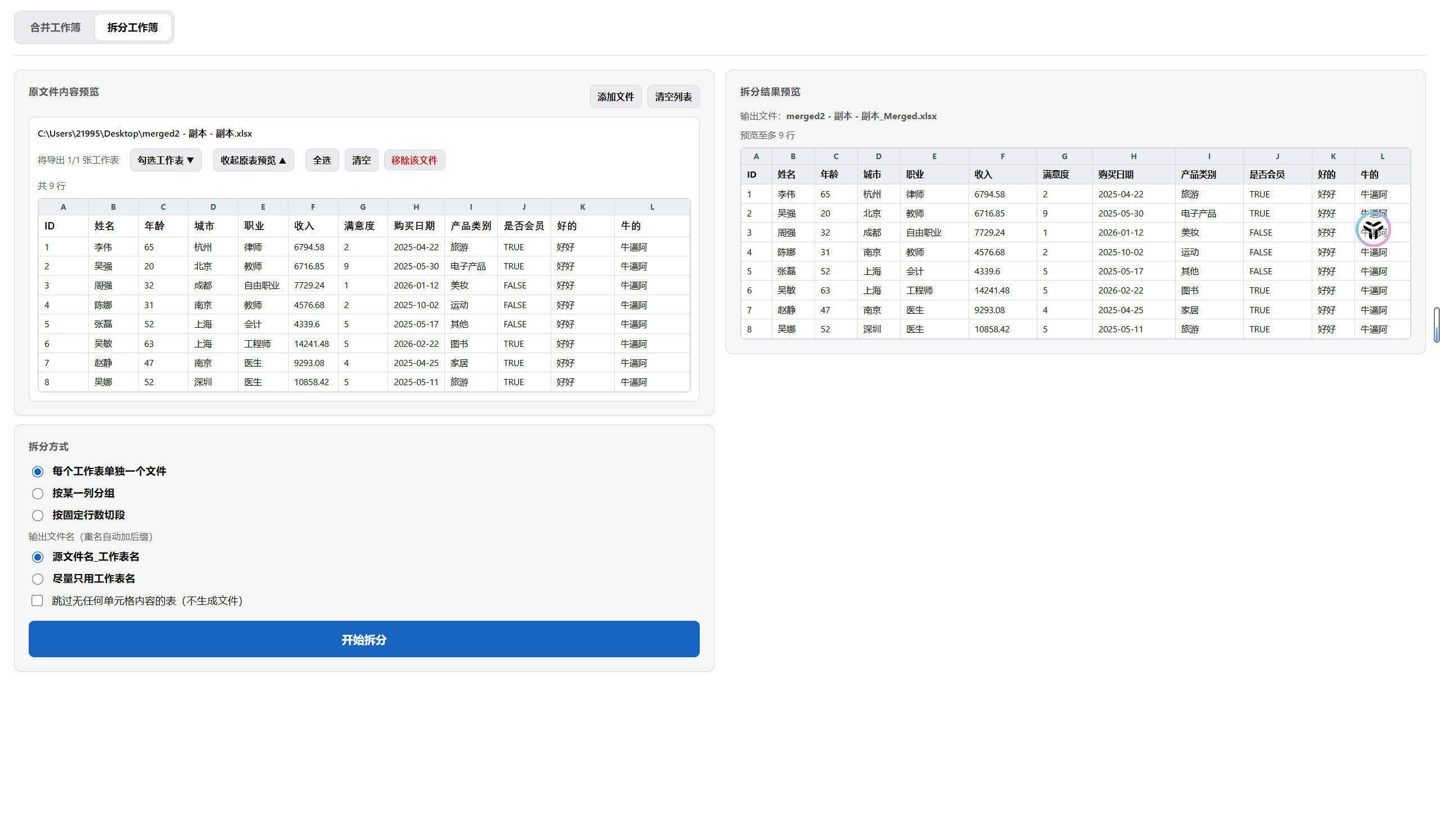Switch to 合并工作簿 tab
The height and width of the screenshot is (840, 1440).
(x=56, y=28)
